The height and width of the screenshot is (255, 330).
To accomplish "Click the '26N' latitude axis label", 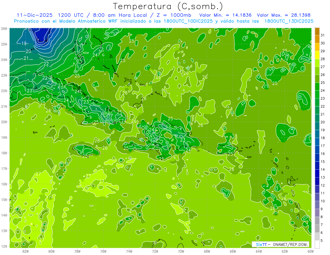I will click(4, 29).
